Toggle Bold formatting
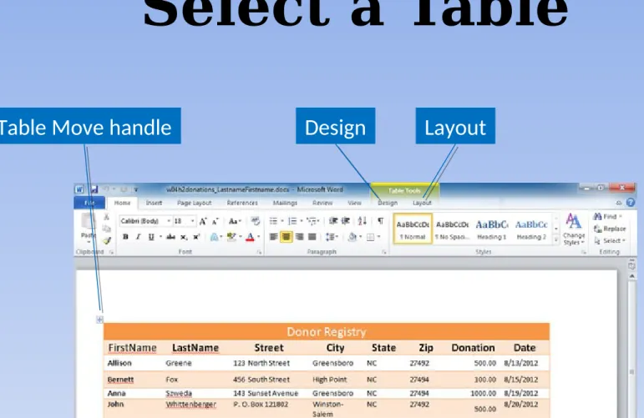 click(x=125, y=237)
